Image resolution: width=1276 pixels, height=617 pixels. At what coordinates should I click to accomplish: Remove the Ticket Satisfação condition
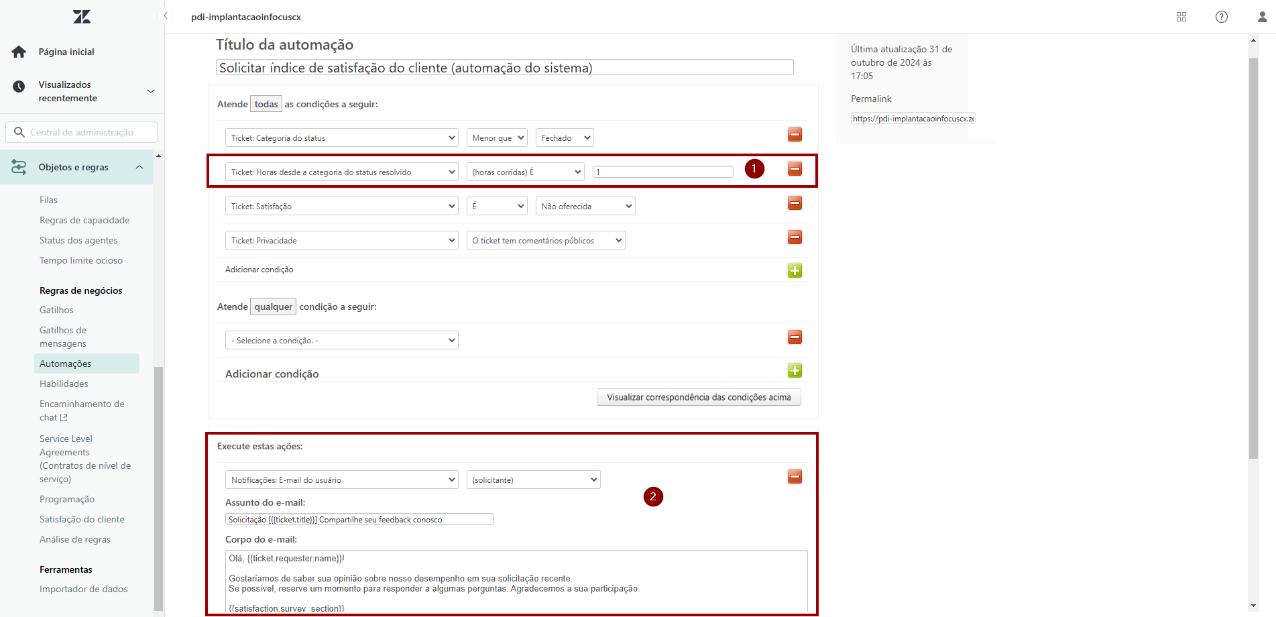795,203
